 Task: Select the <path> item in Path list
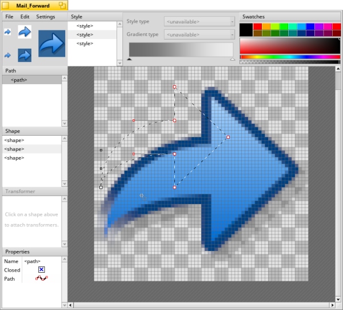pos(19,80)
